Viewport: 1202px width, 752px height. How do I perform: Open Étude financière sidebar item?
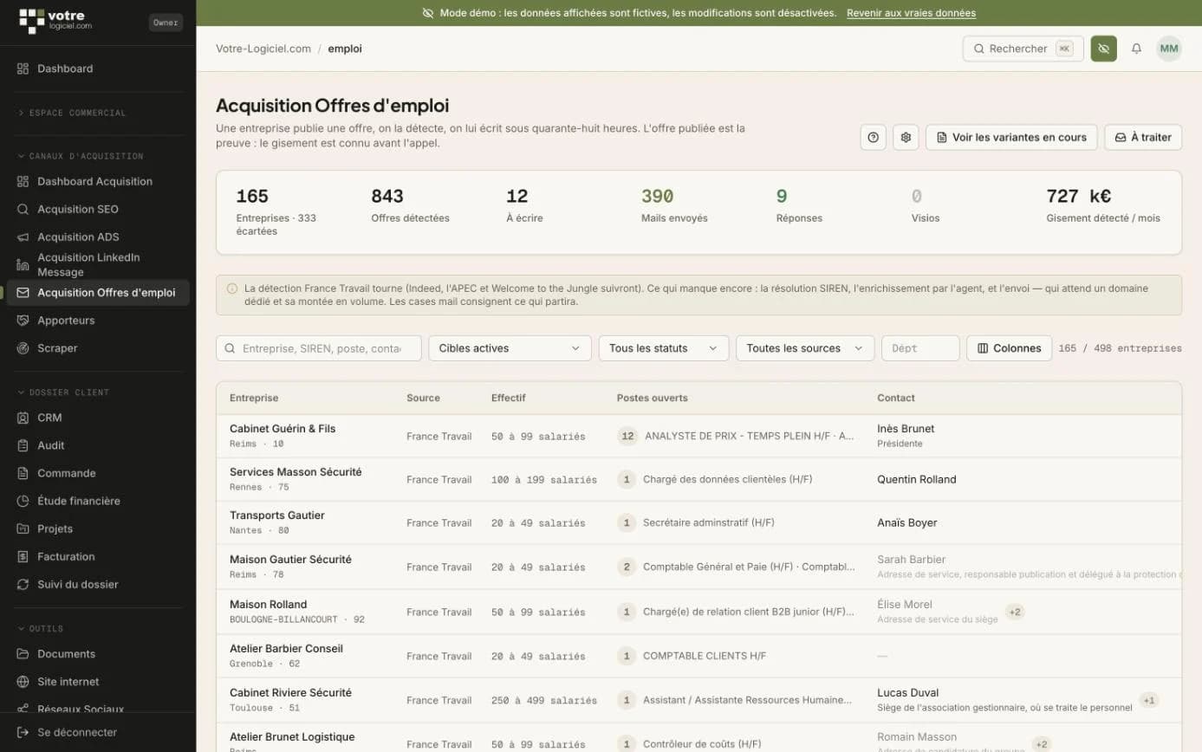[x=98, y=501]
